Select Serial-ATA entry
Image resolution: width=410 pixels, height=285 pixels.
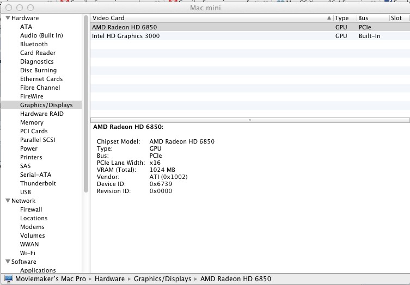pos(35,175)
